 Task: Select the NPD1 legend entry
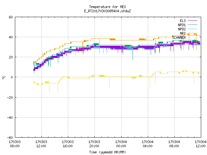[x=182, y=25]
